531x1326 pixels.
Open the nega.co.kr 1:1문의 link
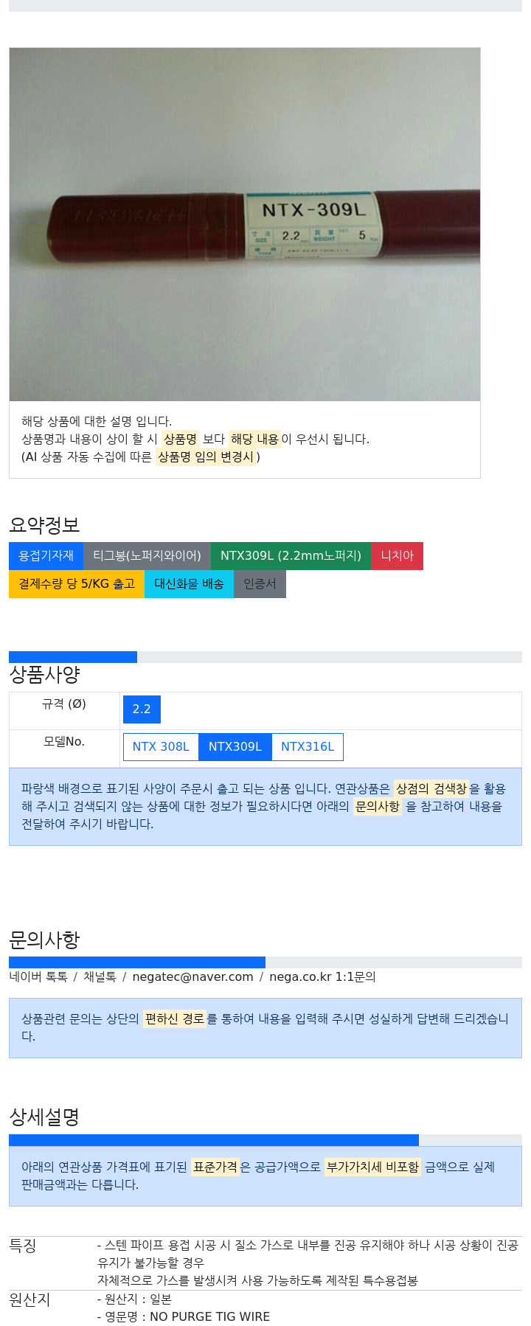click(x=322, y=976)
